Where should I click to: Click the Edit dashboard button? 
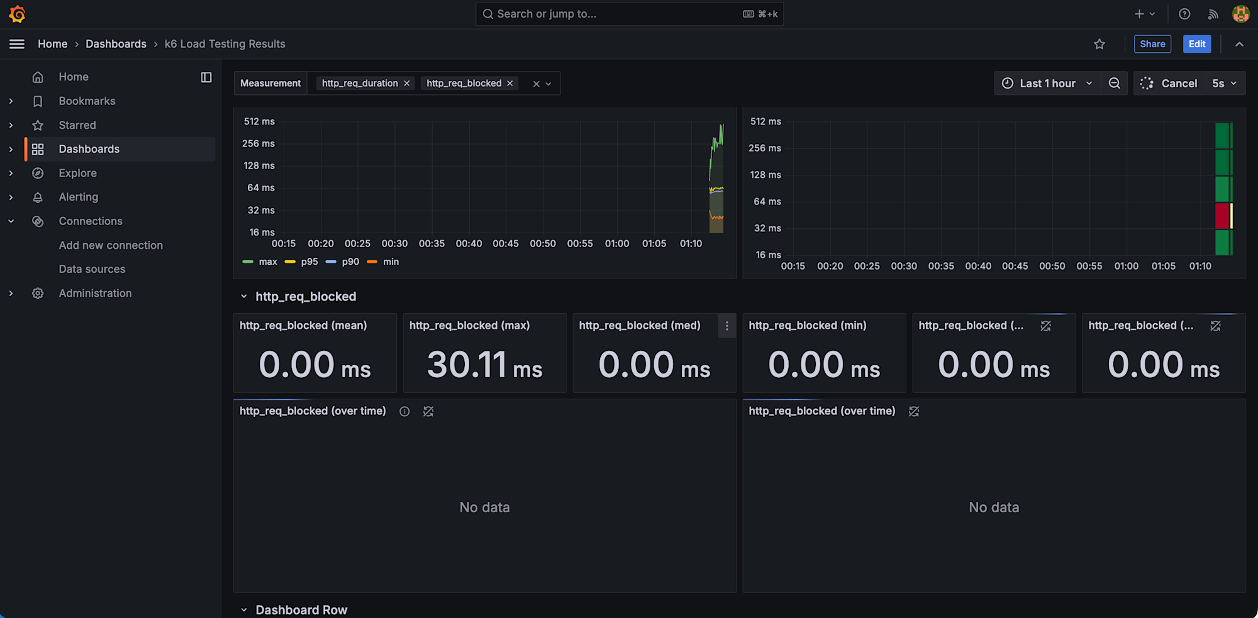1196,44
